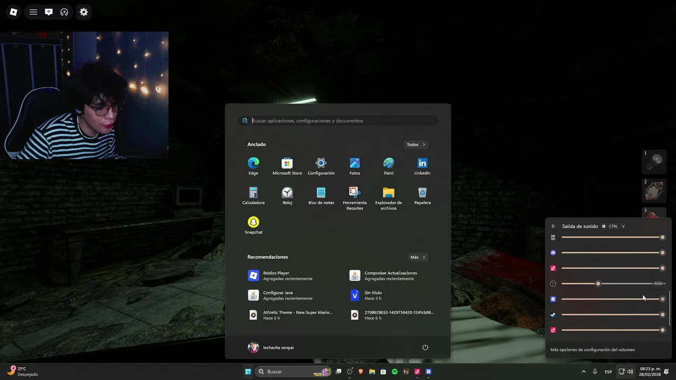Open Más opciones de configuración del volumen
The width and height of the screenshot is (676, 380).
593,349
